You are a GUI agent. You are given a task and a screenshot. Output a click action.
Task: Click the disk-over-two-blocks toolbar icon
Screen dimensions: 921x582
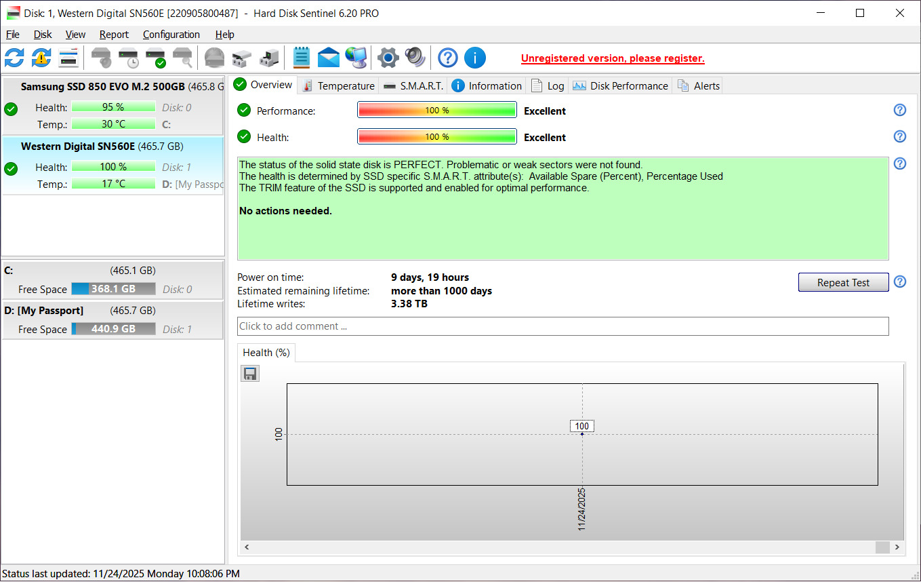[241, 58]
